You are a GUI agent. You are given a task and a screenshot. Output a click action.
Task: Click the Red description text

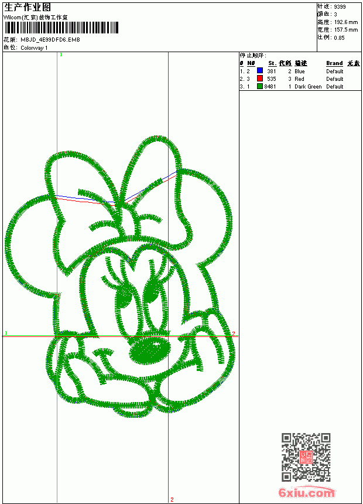pos(299,79)
